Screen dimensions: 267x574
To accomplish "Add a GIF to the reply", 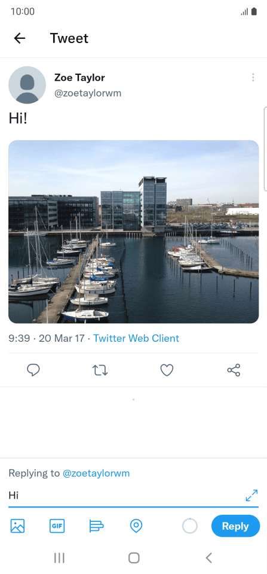I will [x=57, y=526].
